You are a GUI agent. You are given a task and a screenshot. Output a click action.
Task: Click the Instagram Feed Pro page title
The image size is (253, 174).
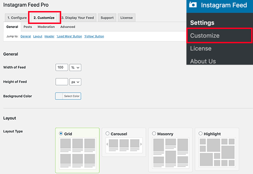(x=26, y=5)
